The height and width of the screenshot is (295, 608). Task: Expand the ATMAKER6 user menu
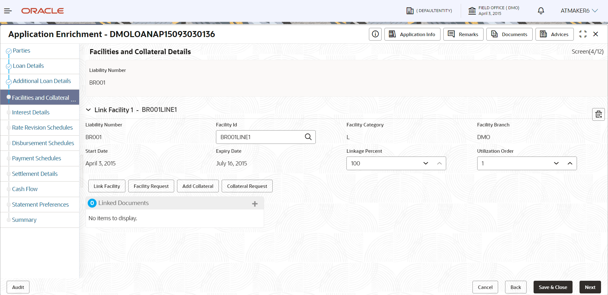click(x=579, y=11)
